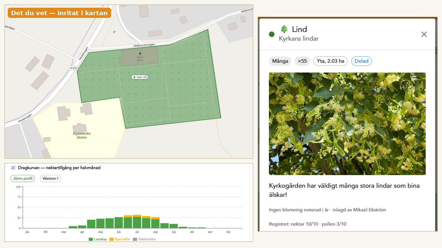This screenshot has height=248, width=442.
Task: Click the parking P symbol on map
Action: click(x=114, y=32)
